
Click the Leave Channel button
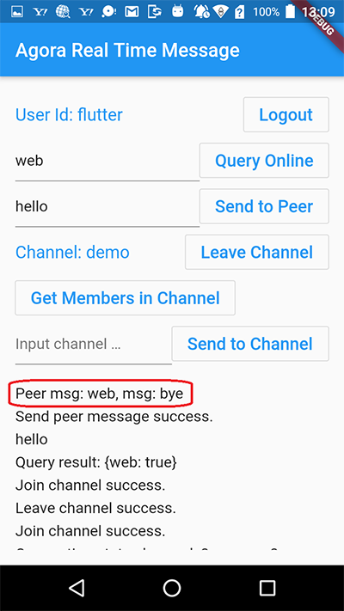click(x=256, y=252)
